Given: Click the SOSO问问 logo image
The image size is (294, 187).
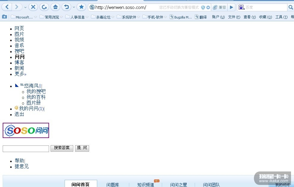Looking at the screenshot, I should click(x=26, y=131).
